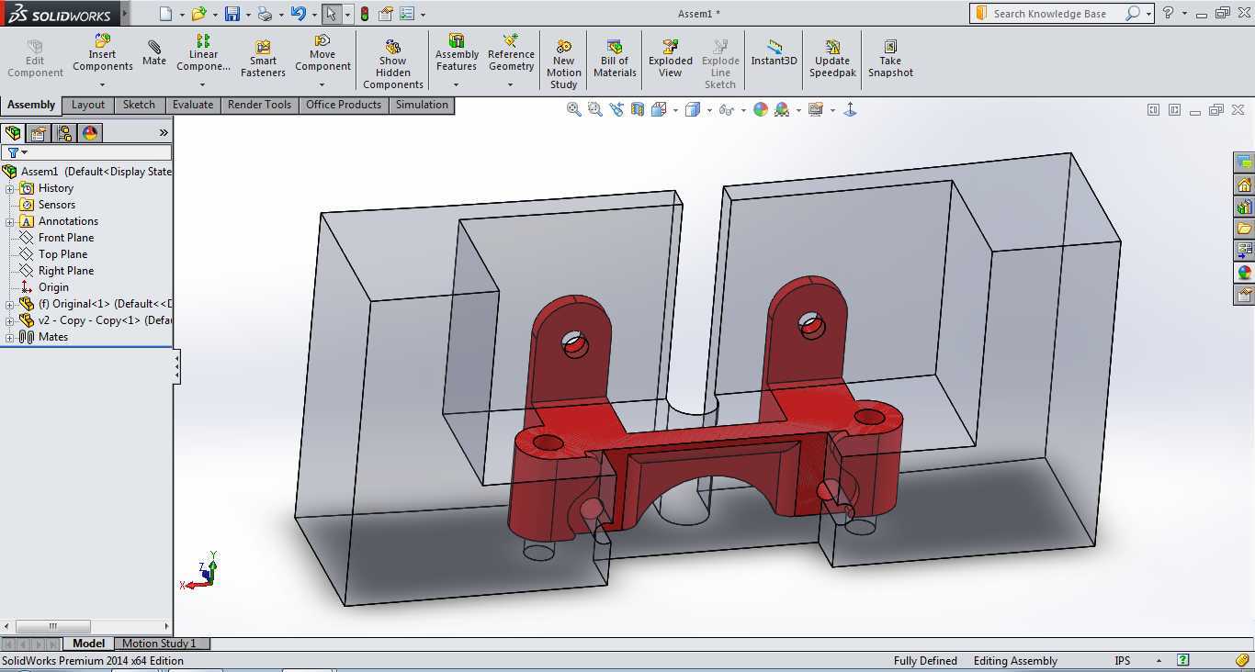Choose Linear Component Pattern tool
The height and width of the screenshot is (672, 1255).
[x=203, y=53]
